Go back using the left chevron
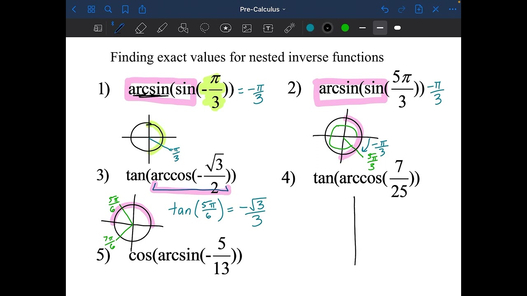The width and height of the screenshot is (527, 296). pyautogui.click(x=74, y=9)
